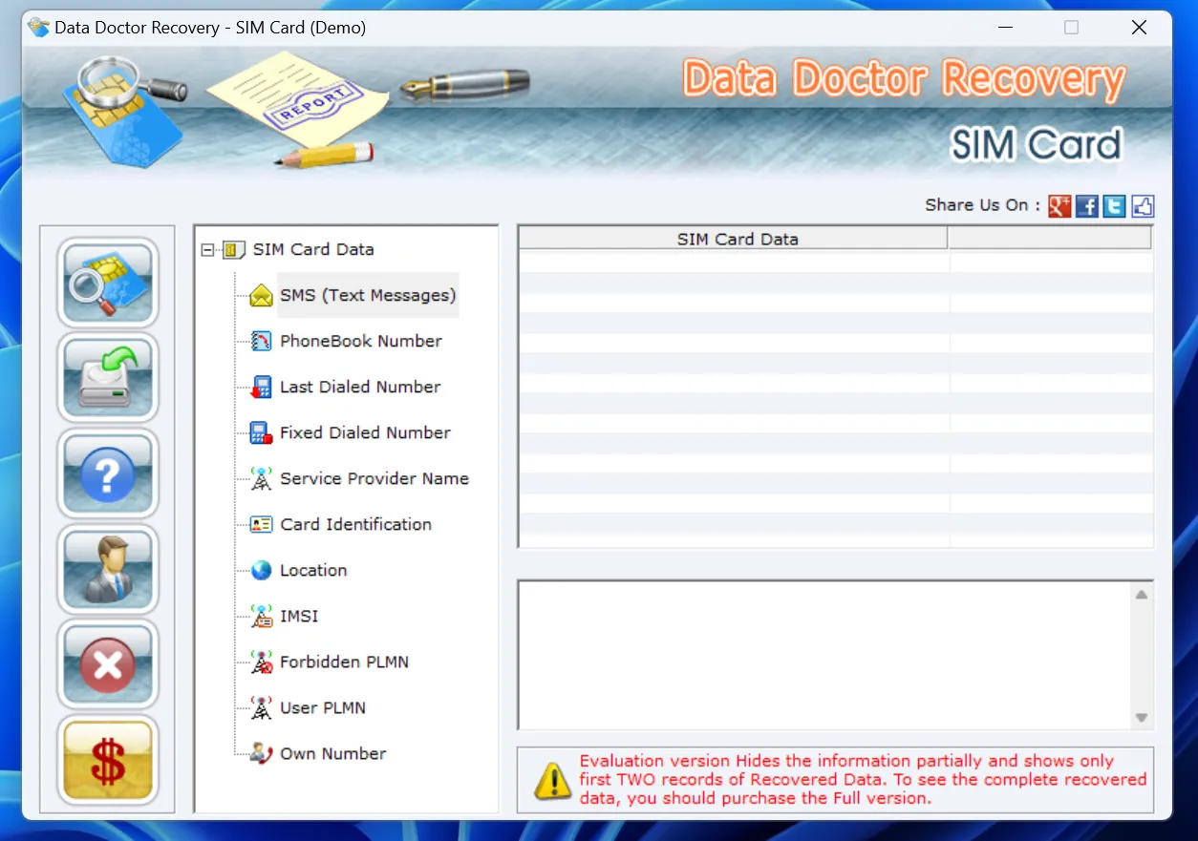Click the Location globe icon
Viewport: 1198px width, 841px height.
[x=261, y=571]
